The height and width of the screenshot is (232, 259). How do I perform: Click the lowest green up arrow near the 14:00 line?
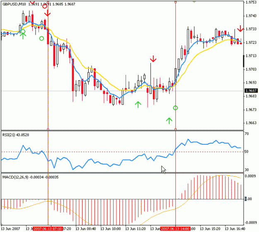click(x=169, y=121)
